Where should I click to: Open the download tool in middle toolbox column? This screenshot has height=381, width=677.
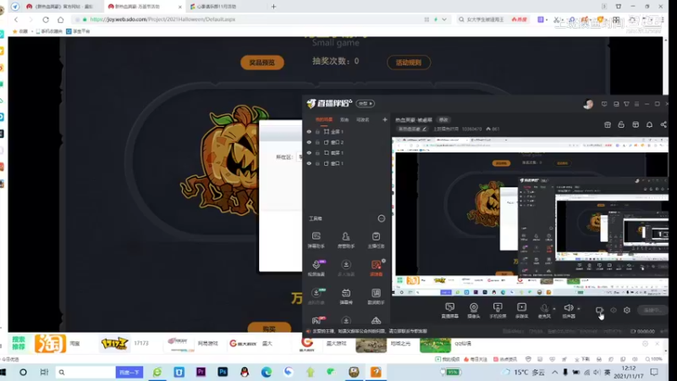coord(346,268)
